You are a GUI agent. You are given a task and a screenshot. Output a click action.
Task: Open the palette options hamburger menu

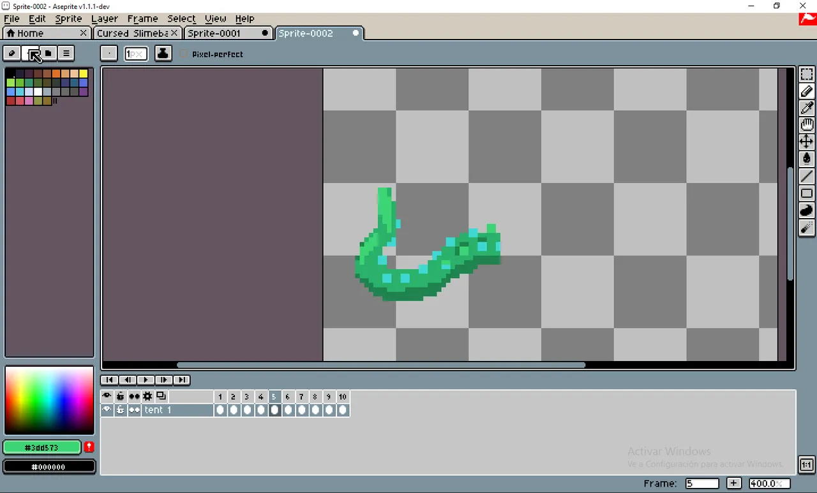[66, 54]
